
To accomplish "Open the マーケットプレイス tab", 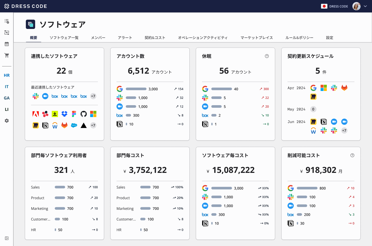I will pos(256,37).
